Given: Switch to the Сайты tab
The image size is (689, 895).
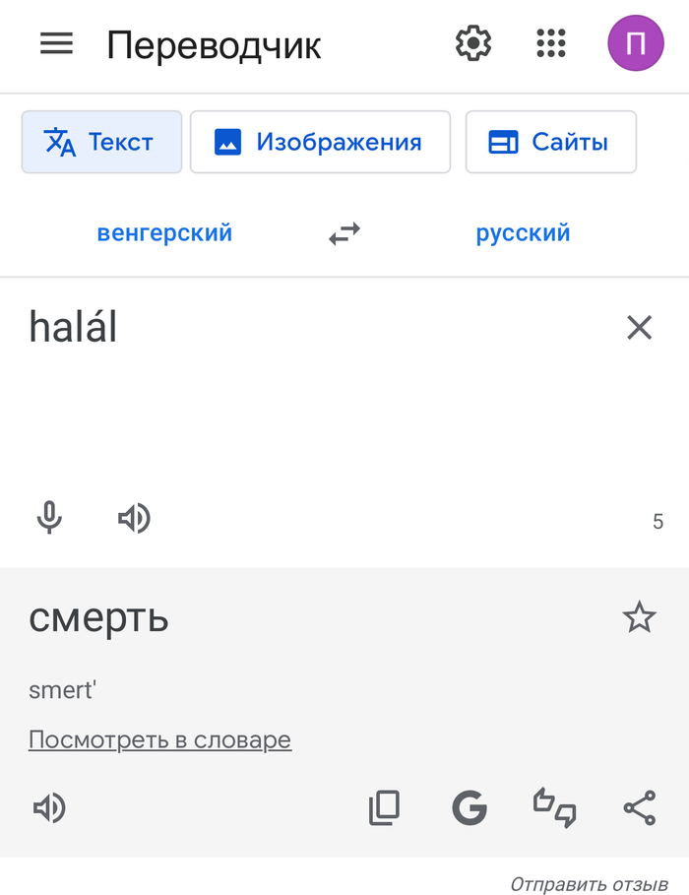Looking at the screenshot, I should [550, 142].
